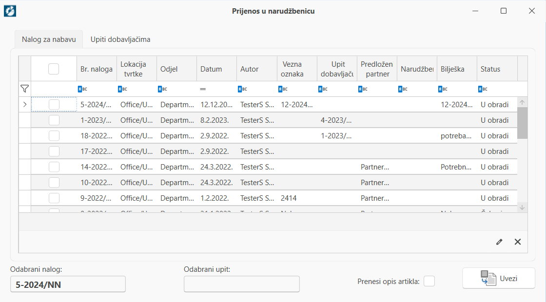Screen dimensions: 546x302
Task: Open Vezna oznaka filter condition icon
Action: click(283, 89)
